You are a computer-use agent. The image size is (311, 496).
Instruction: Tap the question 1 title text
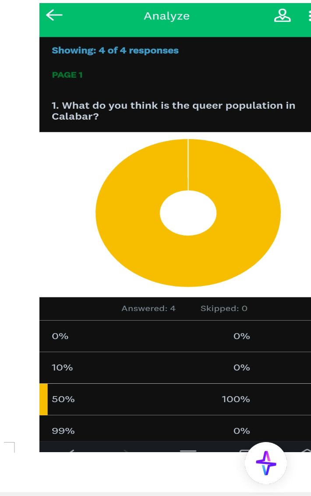173,111
